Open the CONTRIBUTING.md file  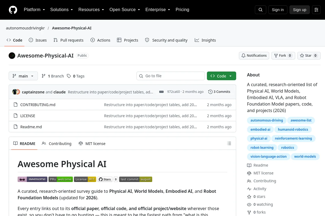pyautogui.click(x=38, y=105)
